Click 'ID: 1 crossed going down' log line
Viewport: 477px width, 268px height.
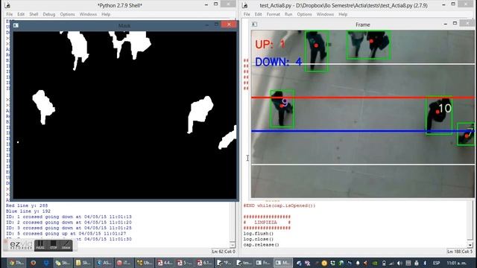[x=69, y=217]
